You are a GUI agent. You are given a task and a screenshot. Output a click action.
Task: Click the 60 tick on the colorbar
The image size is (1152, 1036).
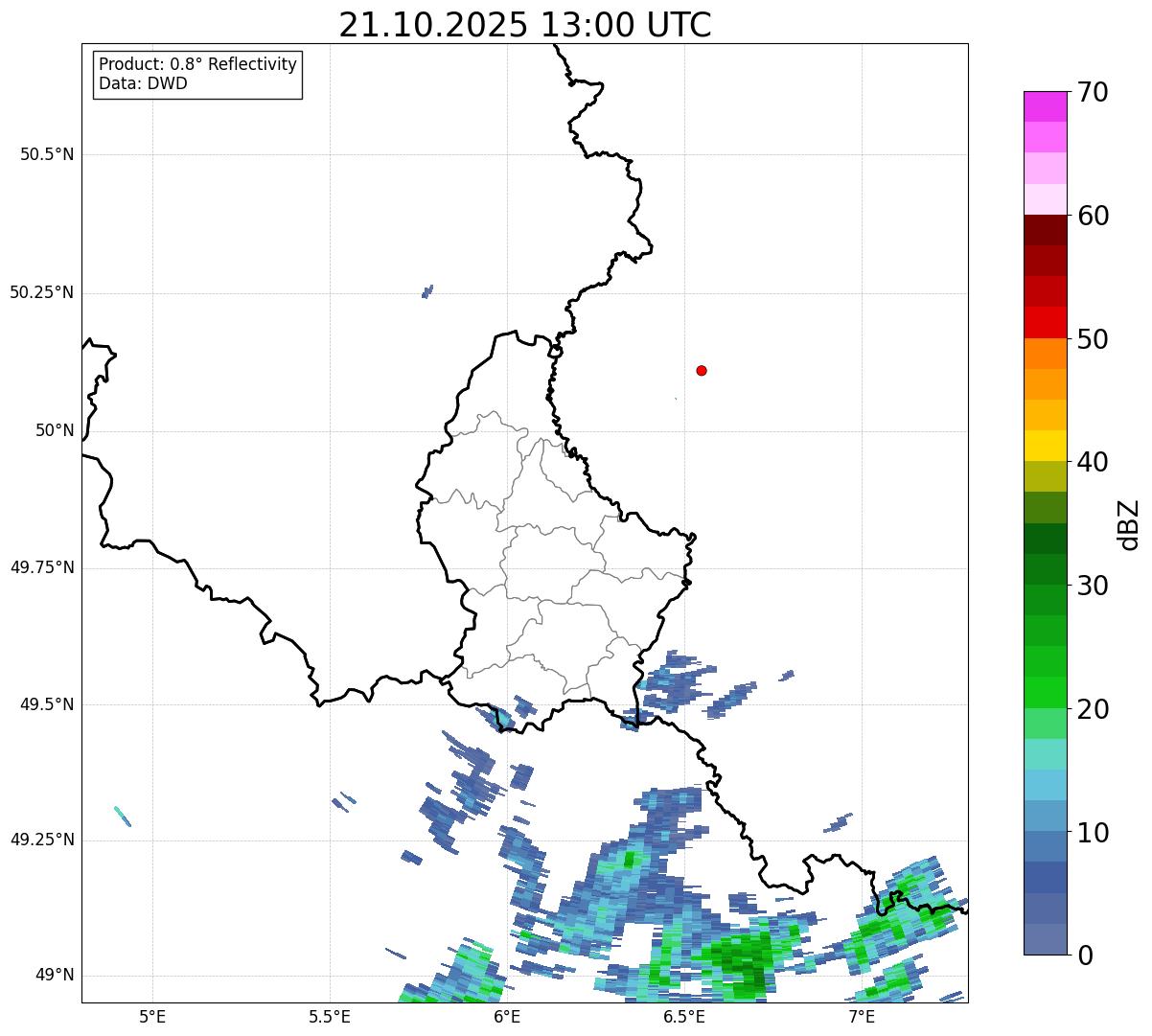(x=1094, y=216)
